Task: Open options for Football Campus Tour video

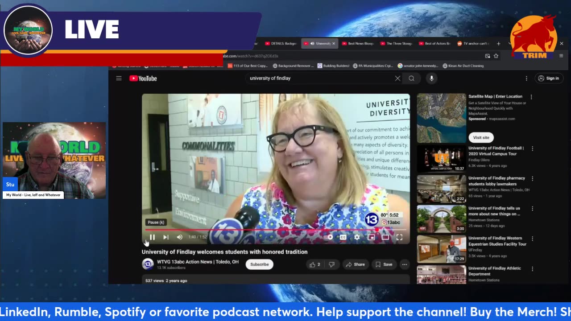Action: click(532, 148)
